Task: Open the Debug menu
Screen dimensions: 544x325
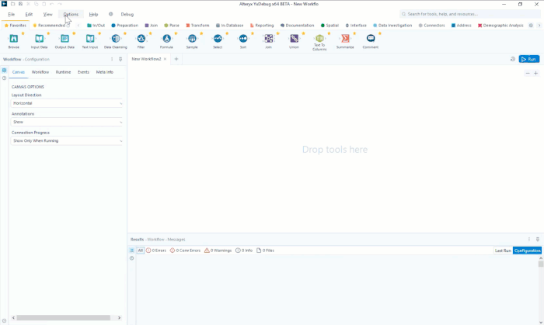Action: (127, 14)
